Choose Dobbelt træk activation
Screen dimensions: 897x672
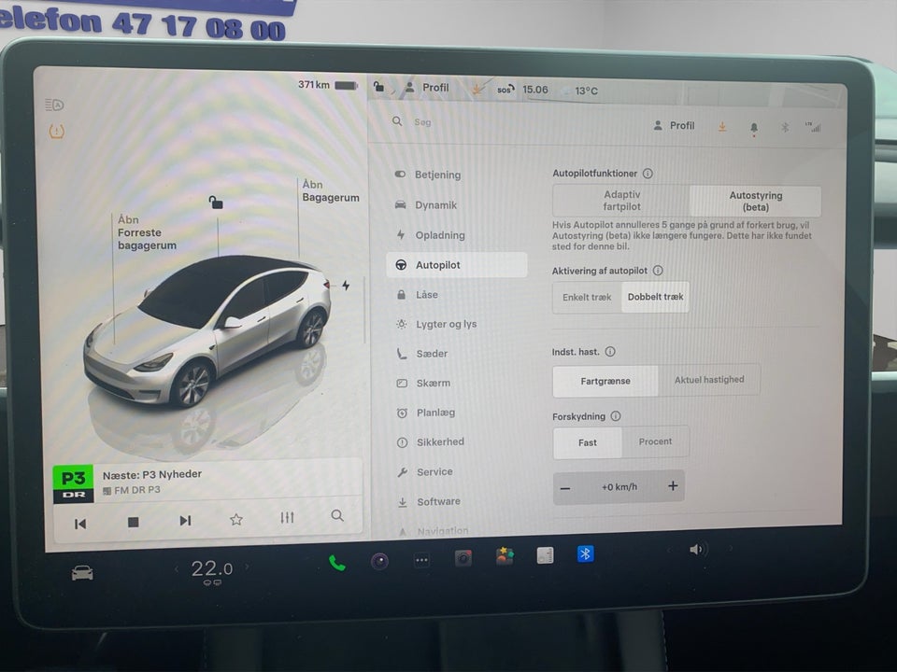click(x=655, y=297)
